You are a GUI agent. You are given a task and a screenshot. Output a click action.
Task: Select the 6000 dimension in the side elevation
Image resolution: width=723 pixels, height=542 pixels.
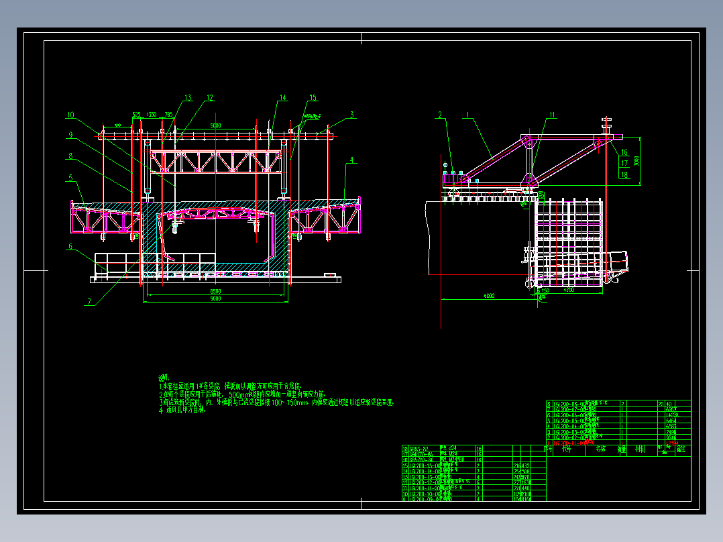pyautogui.click(x=489, y=296)
